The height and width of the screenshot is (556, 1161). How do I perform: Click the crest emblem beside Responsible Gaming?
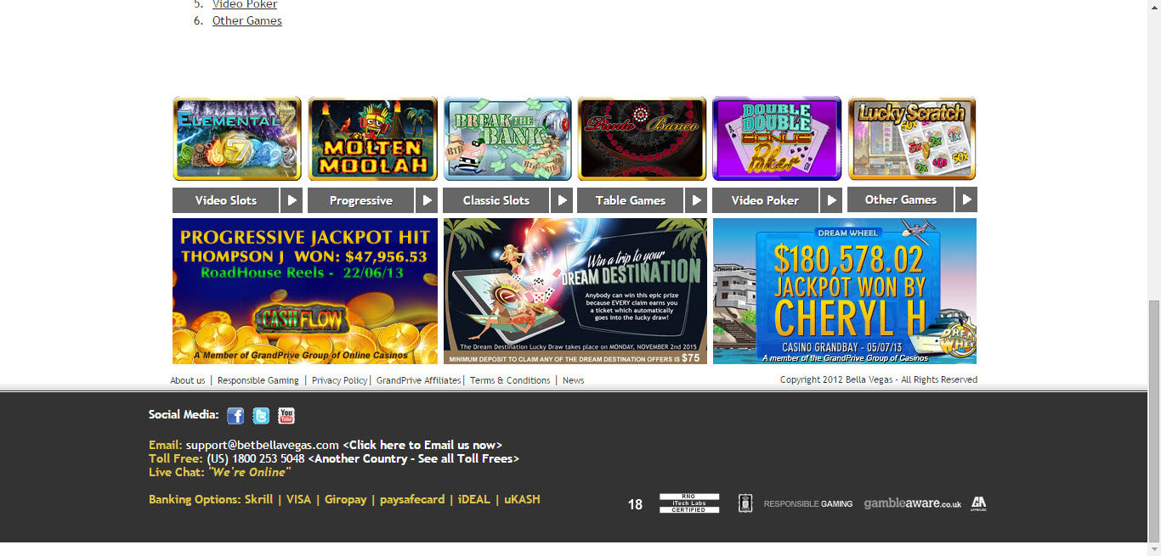click(x=745, y=503)
